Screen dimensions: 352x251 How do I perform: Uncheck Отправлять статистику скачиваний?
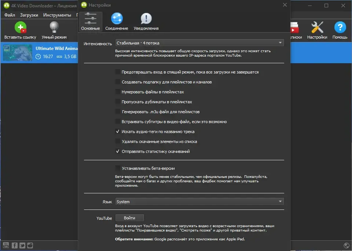click(118, 151)
